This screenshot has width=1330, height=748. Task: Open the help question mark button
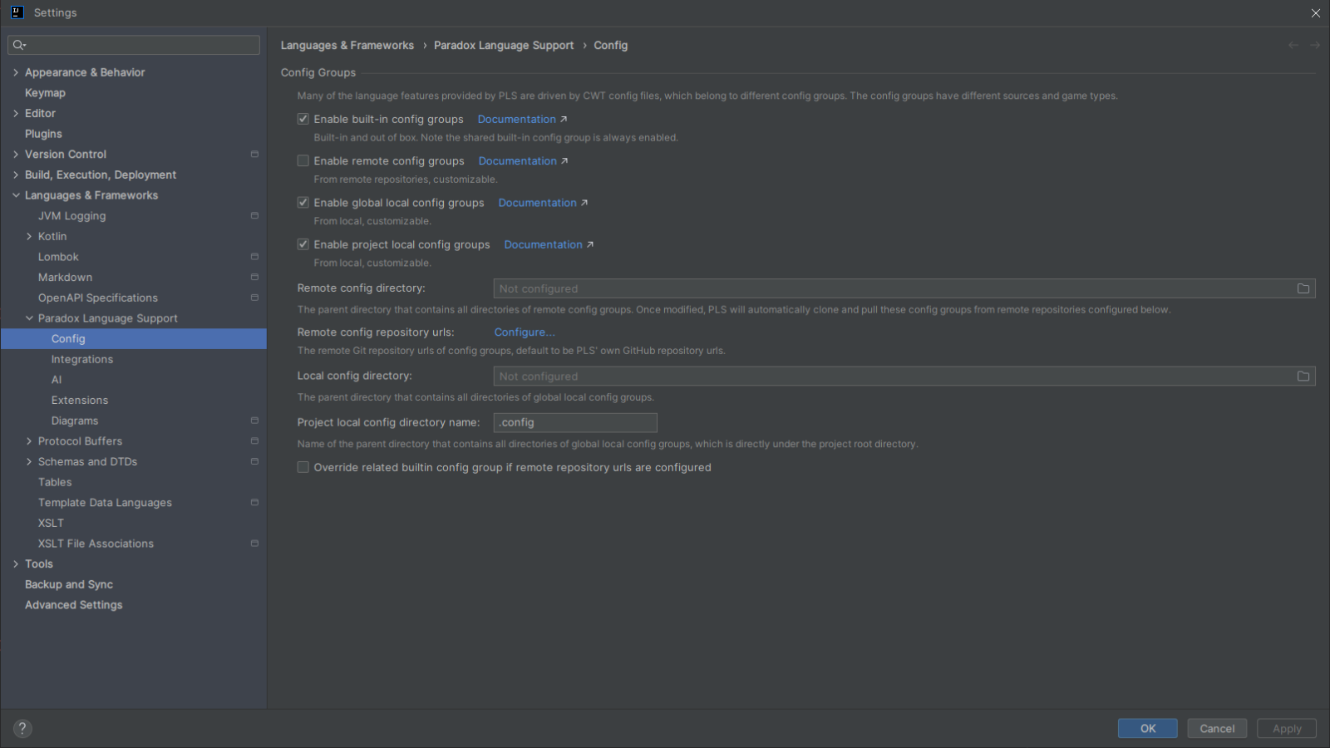click(x=22, y=729)
